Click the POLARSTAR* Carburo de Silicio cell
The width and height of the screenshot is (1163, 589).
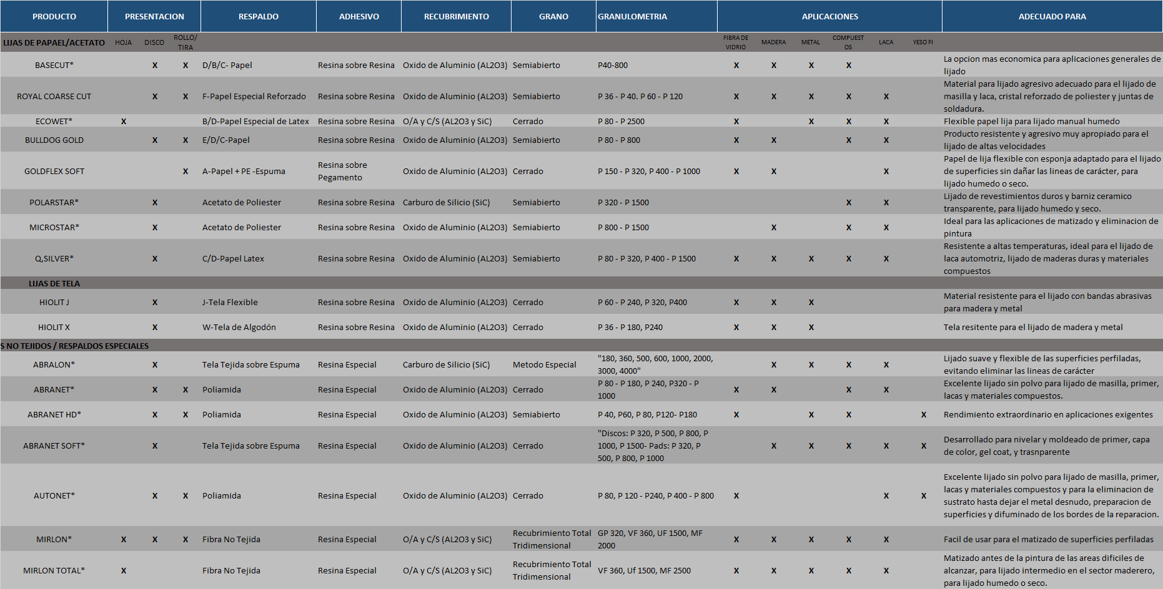(446, 202)
